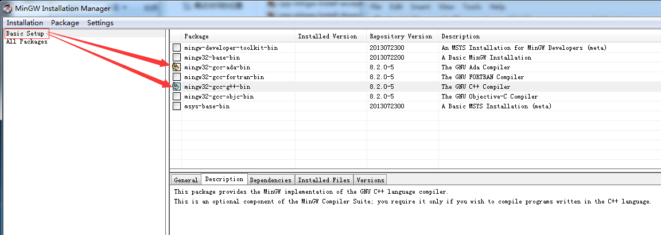
Task: Sort by the Description column header
Action: pyautogui.click(x=550, y=36)
